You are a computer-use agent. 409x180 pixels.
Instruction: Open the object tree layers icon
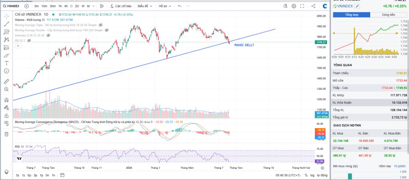(6, 171)
